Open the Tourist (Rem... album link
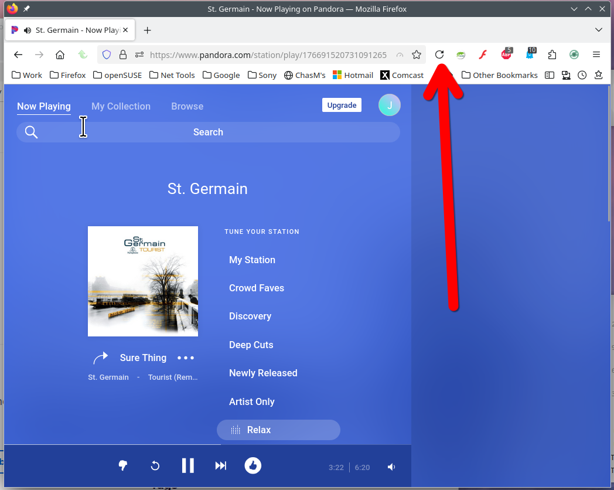614x490 pixels. [173, 377]
